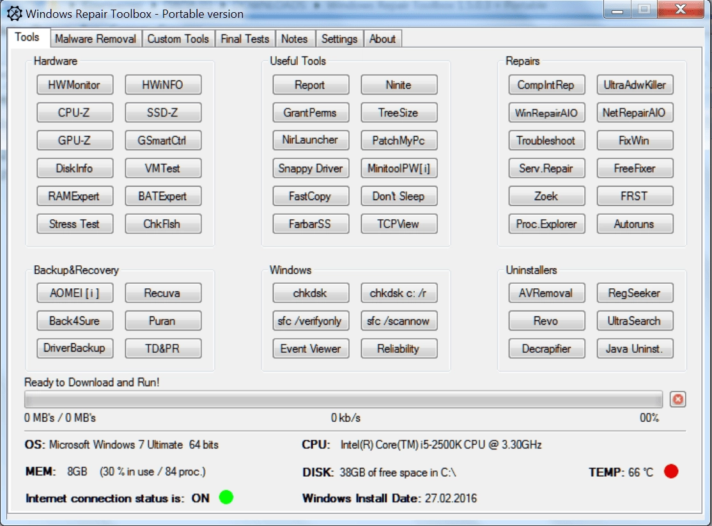Screen dimensions: 712x526
Task: Click the gear app icon in title bar
Action: pyautogui.click(x=14, y=13)
